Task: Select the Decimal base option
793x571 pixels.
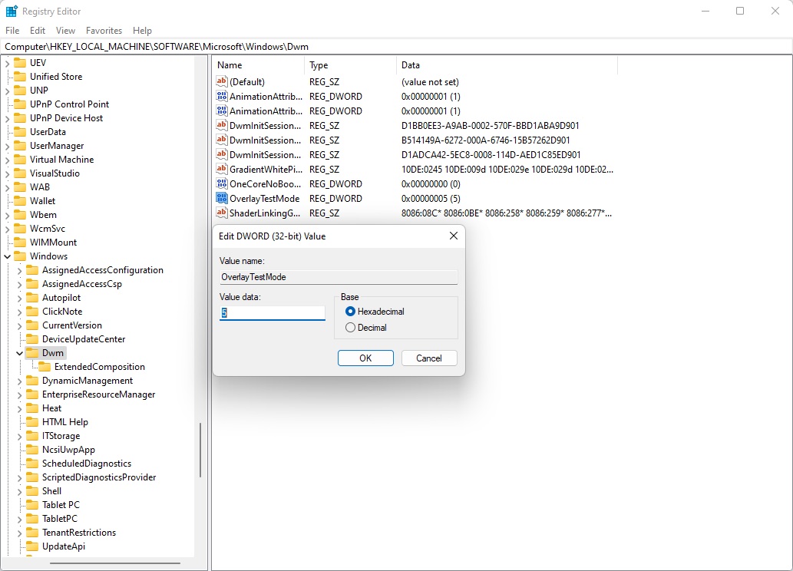Action: pos(350,328)
